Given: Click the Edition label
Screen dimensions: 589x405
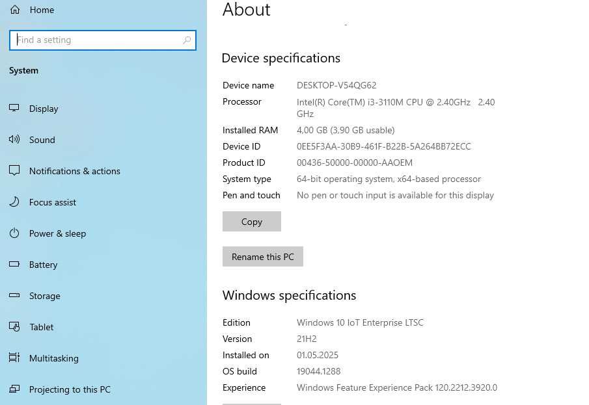Looking at the screenshot, I should coord(236,322).
